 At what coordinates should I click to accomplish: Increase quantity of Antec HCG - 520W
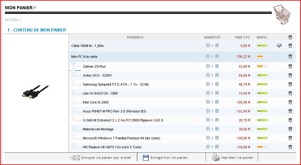click(217, 75)
